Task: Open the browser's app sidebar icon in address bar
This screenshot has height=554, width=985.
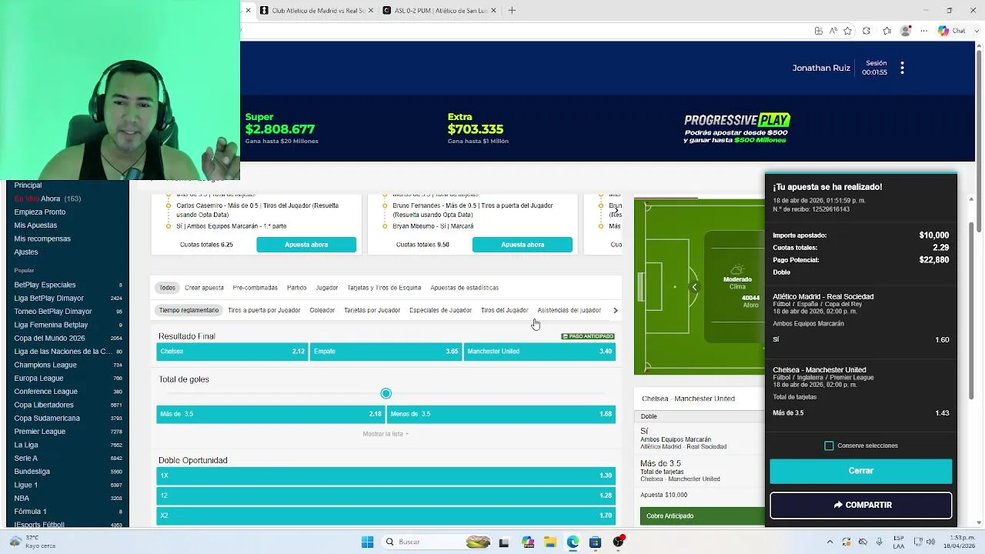Action: (818, 31)
